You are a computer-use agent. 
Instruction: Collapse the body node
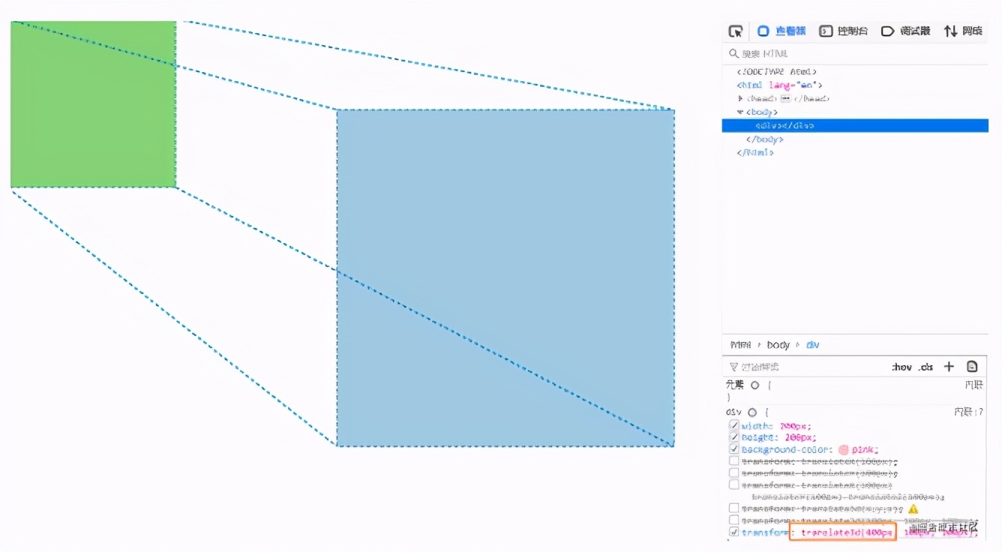[740, 112]
